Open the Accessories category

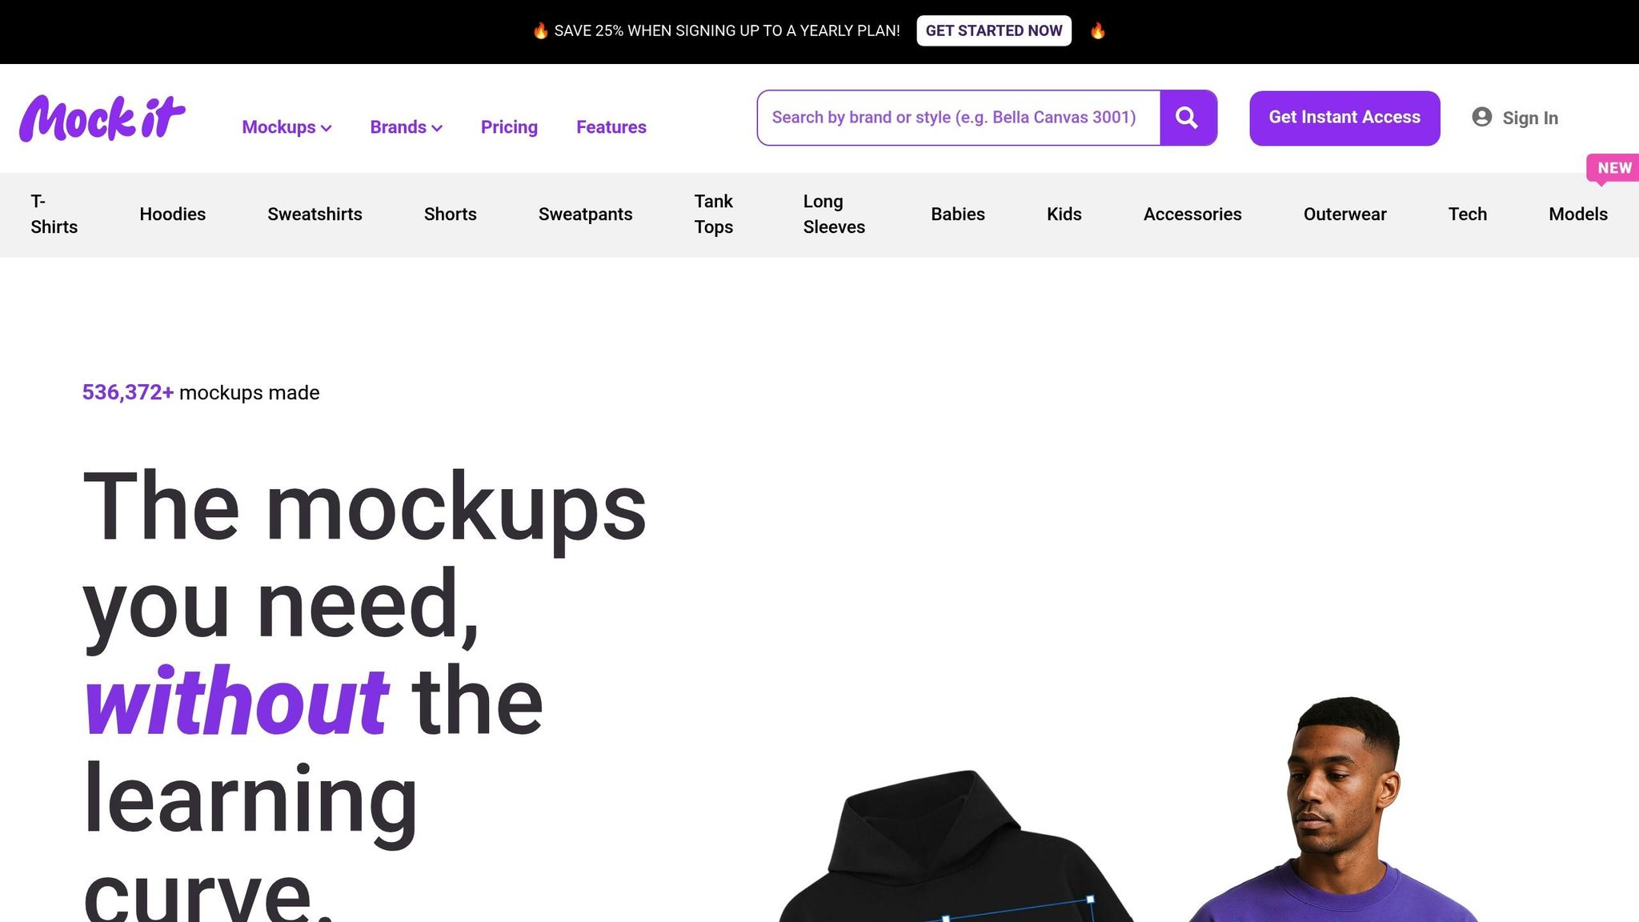click(x=1192, y=214)
